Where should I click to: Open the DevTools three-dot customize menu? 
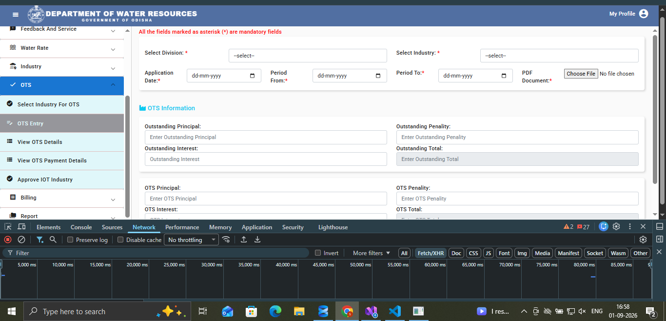630,226
